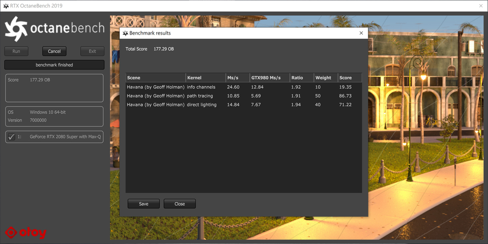Click the 19.35 score cell
Image resolution: width=488 pixels, height=244 pixels.
[x=345, y=87]
